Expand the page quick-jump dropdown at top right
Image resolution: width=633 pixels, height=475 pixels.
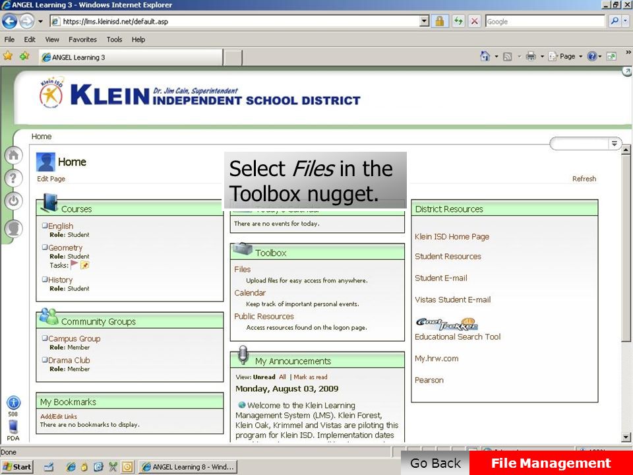(614, 143)
